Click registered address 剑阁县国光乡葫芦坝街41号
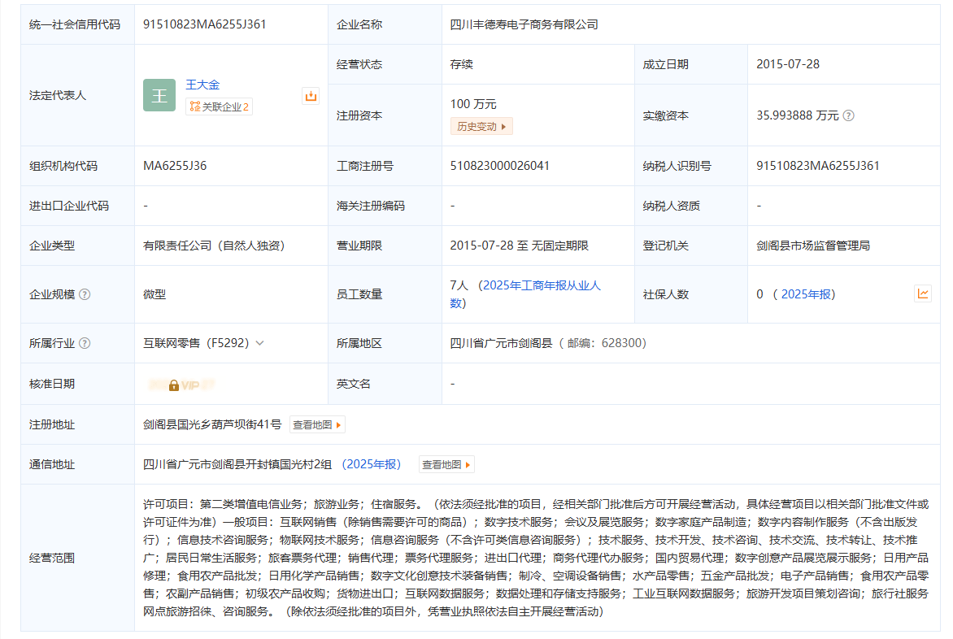 [x=212, y=424]
